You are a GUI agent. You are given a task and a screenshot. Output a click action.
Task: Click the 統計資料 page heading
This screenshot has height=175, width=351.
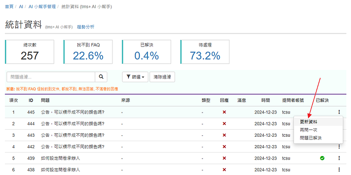point(24,25)
